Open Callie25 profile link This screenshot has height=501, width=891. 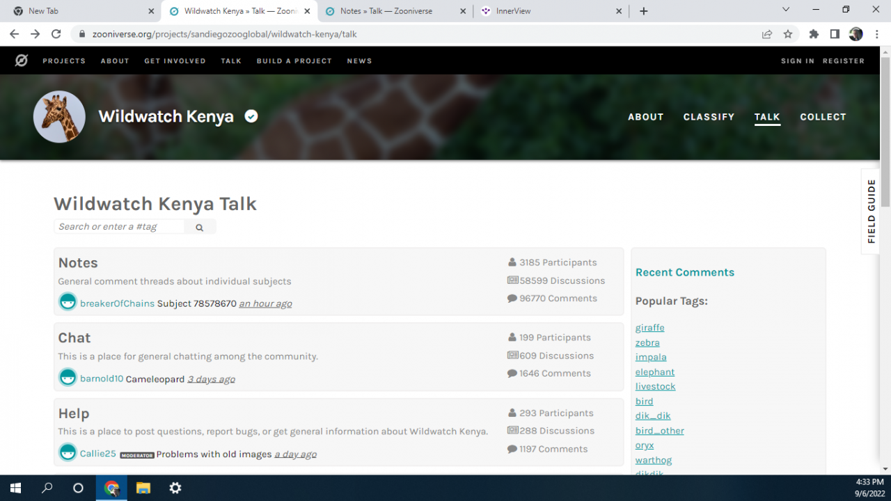tap(98, 454)
